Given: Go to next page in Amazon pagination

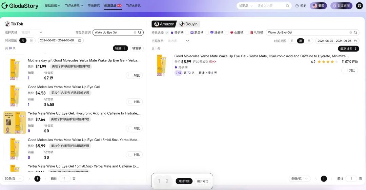Looking at the screenshot, I should 331,179.
